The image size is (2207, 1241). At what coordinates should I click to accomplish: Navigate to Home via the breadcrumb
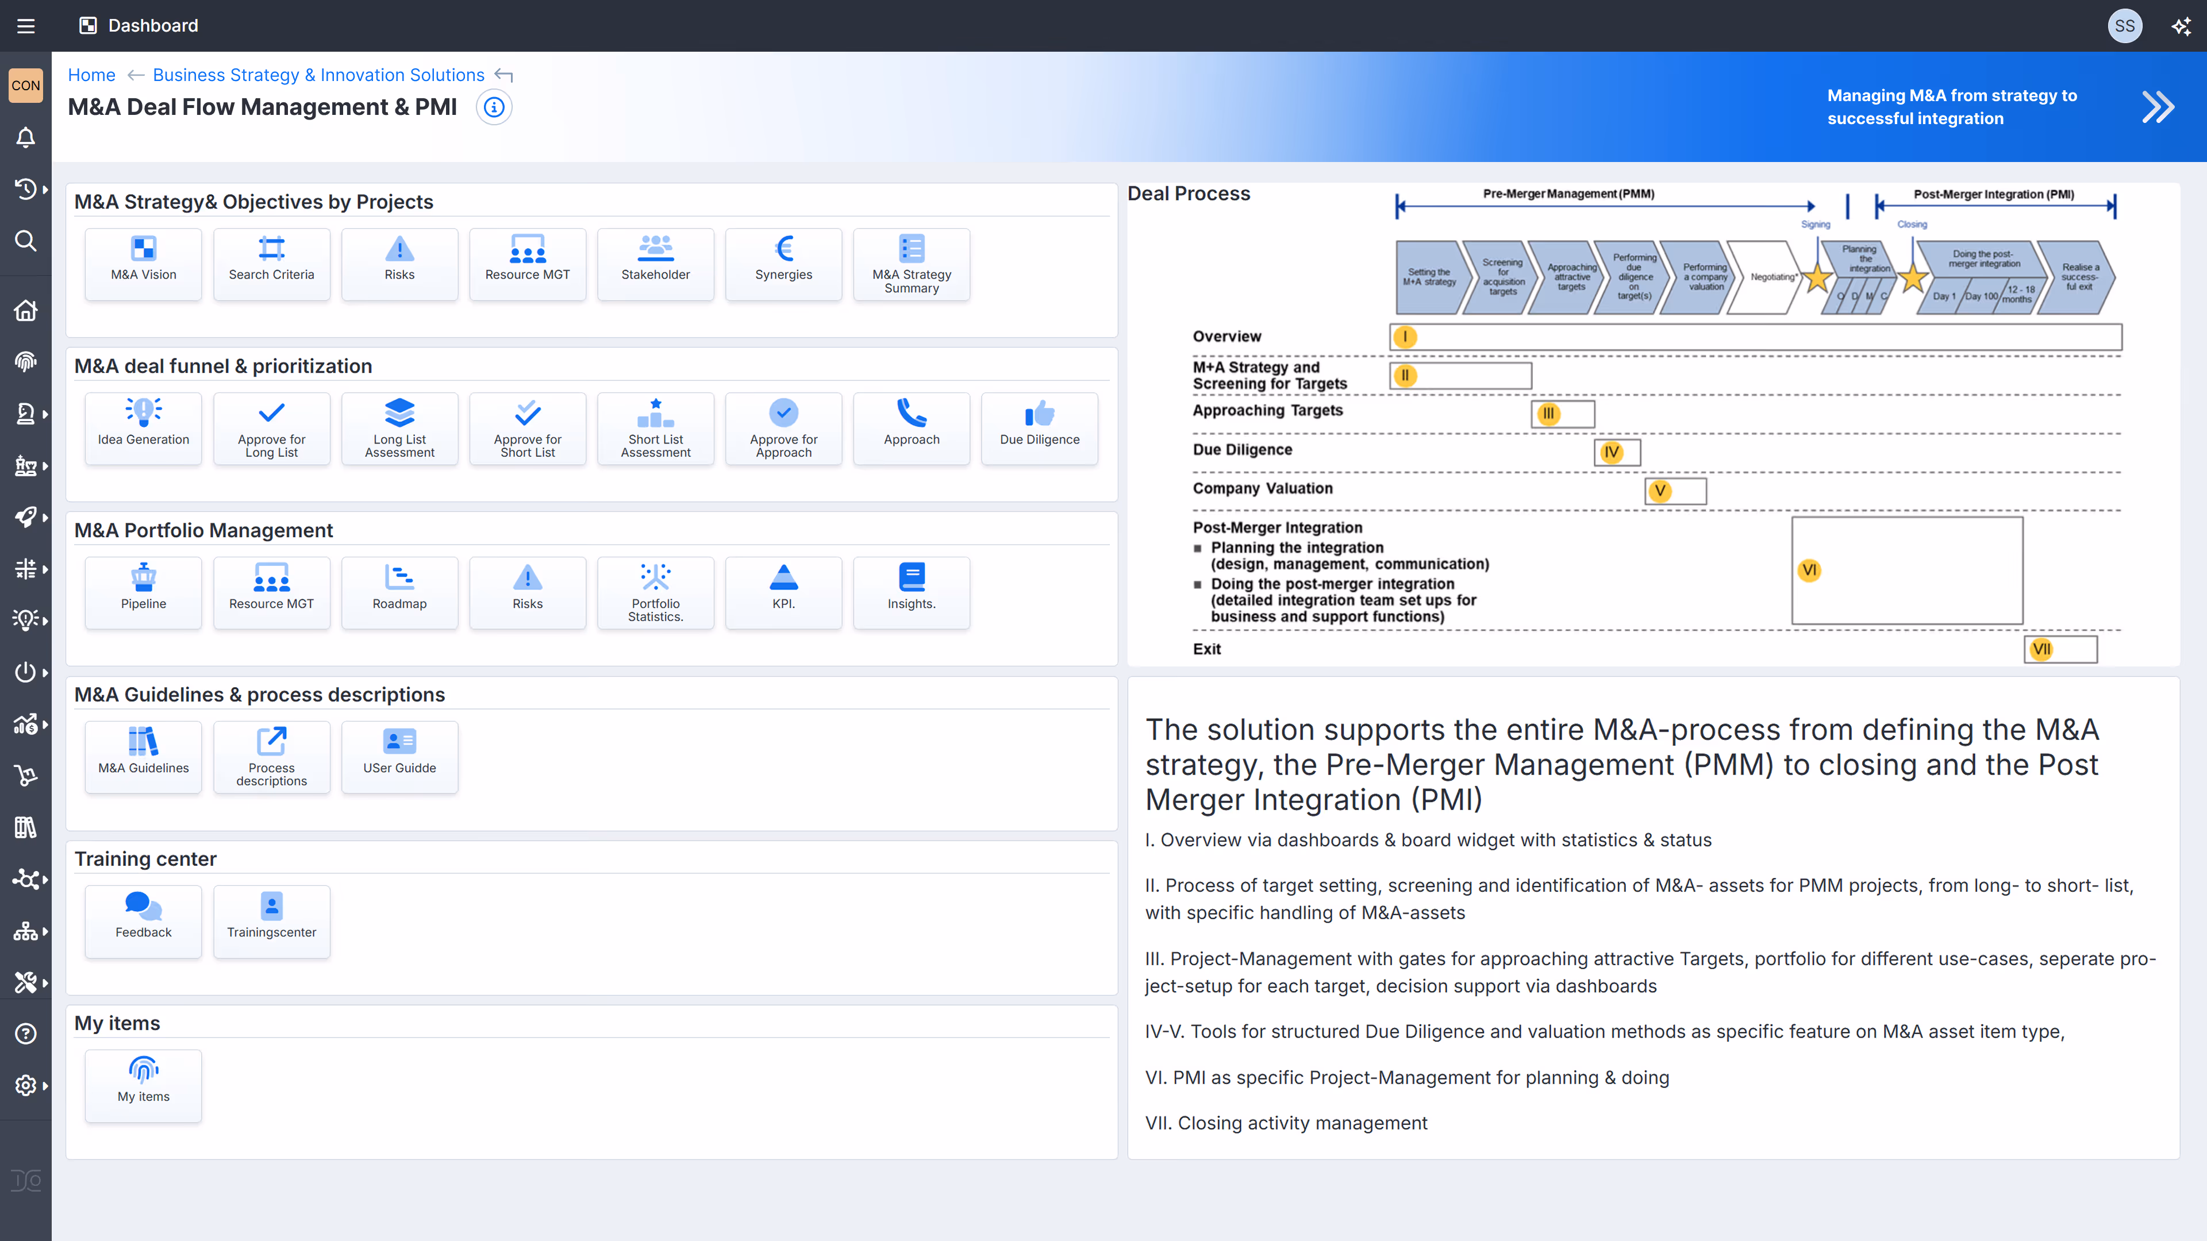(92, 75)
